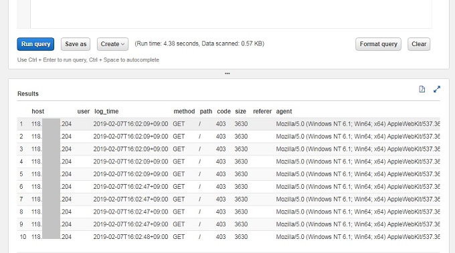Viewport: 455px width, 253px height.
Task: Select the size column header
Action: (x=240, y=111)
